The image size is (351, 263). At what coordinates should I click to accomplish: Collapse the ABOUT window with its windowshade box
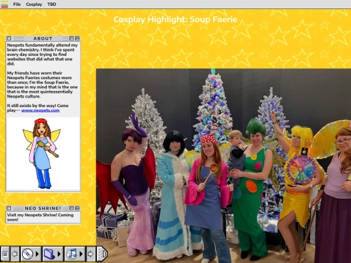[x=77, y=38]
